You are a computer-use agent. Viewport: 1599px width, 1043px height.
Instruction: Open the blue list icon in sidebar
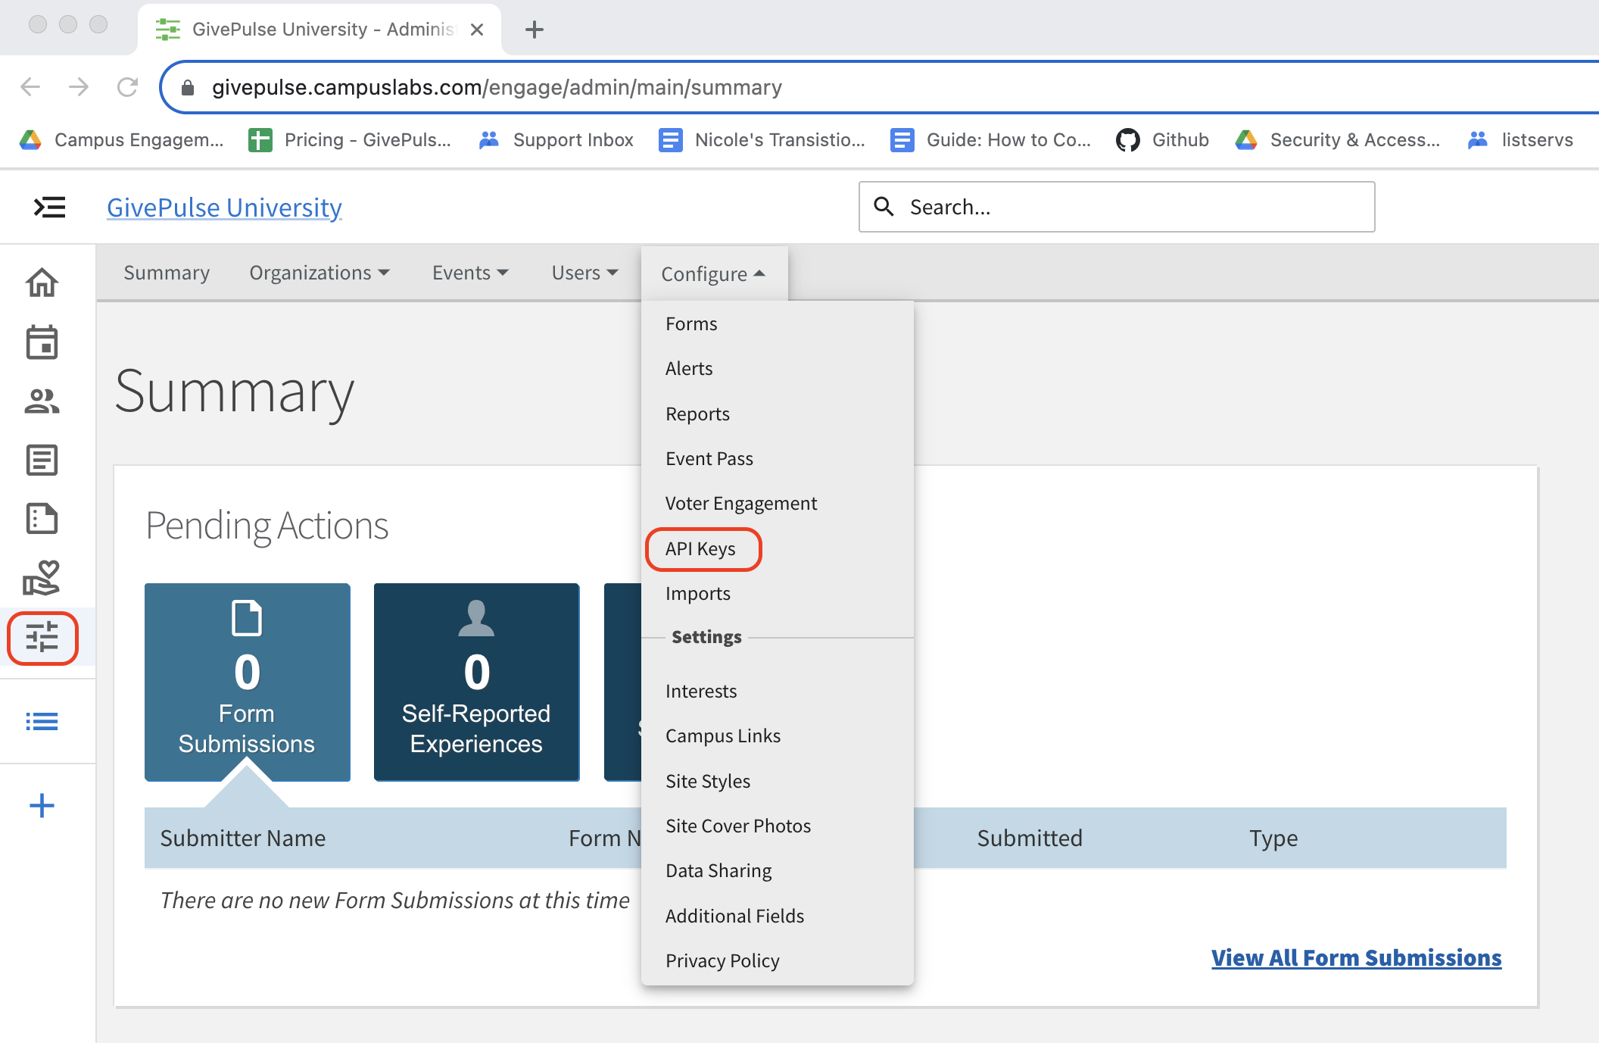pos(42,721)
